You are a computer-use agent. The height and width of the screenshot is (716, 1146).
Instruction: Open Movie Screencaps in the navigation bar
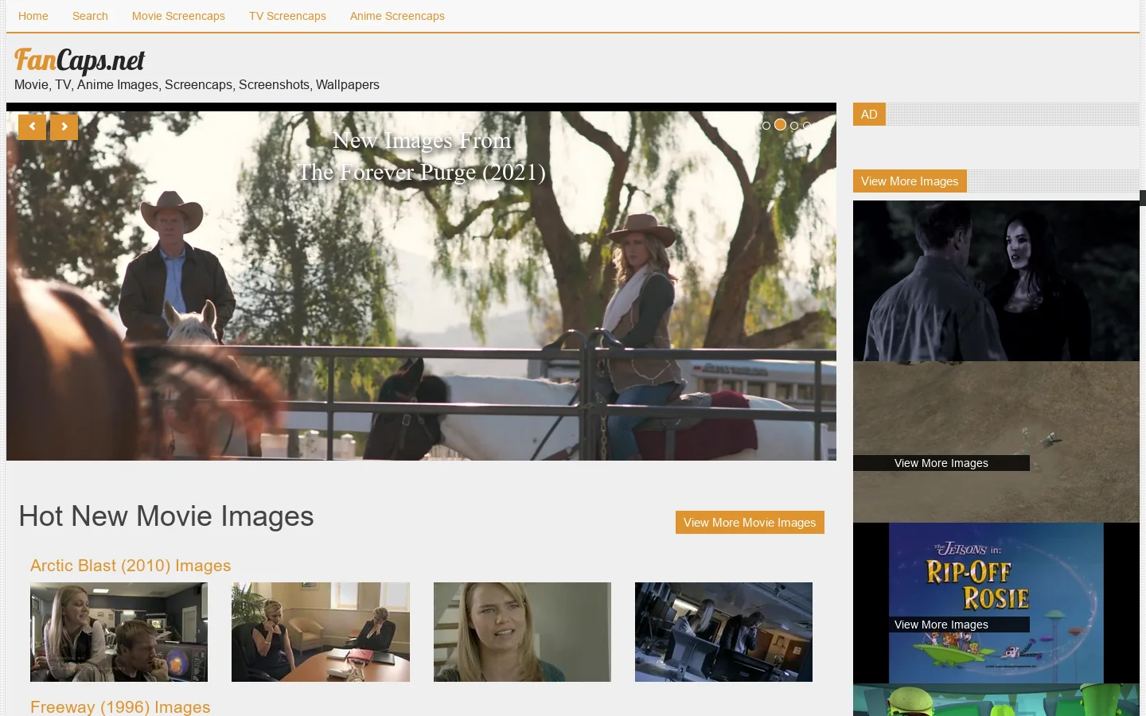178,16
